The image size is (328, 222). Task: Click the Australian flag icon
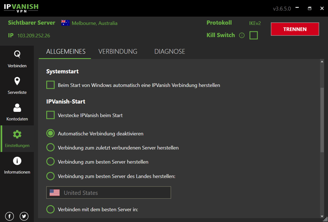66,23
